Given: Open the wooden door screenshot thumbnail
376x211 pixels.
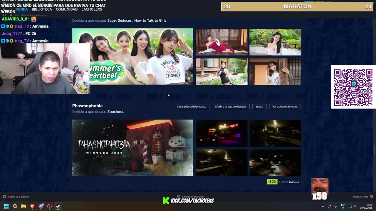Looking at the screenshot, I should pyautogui.click(x=275, y=72).
